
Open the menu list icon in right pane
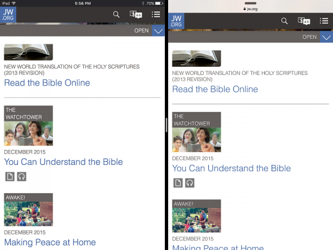(324, 21)
